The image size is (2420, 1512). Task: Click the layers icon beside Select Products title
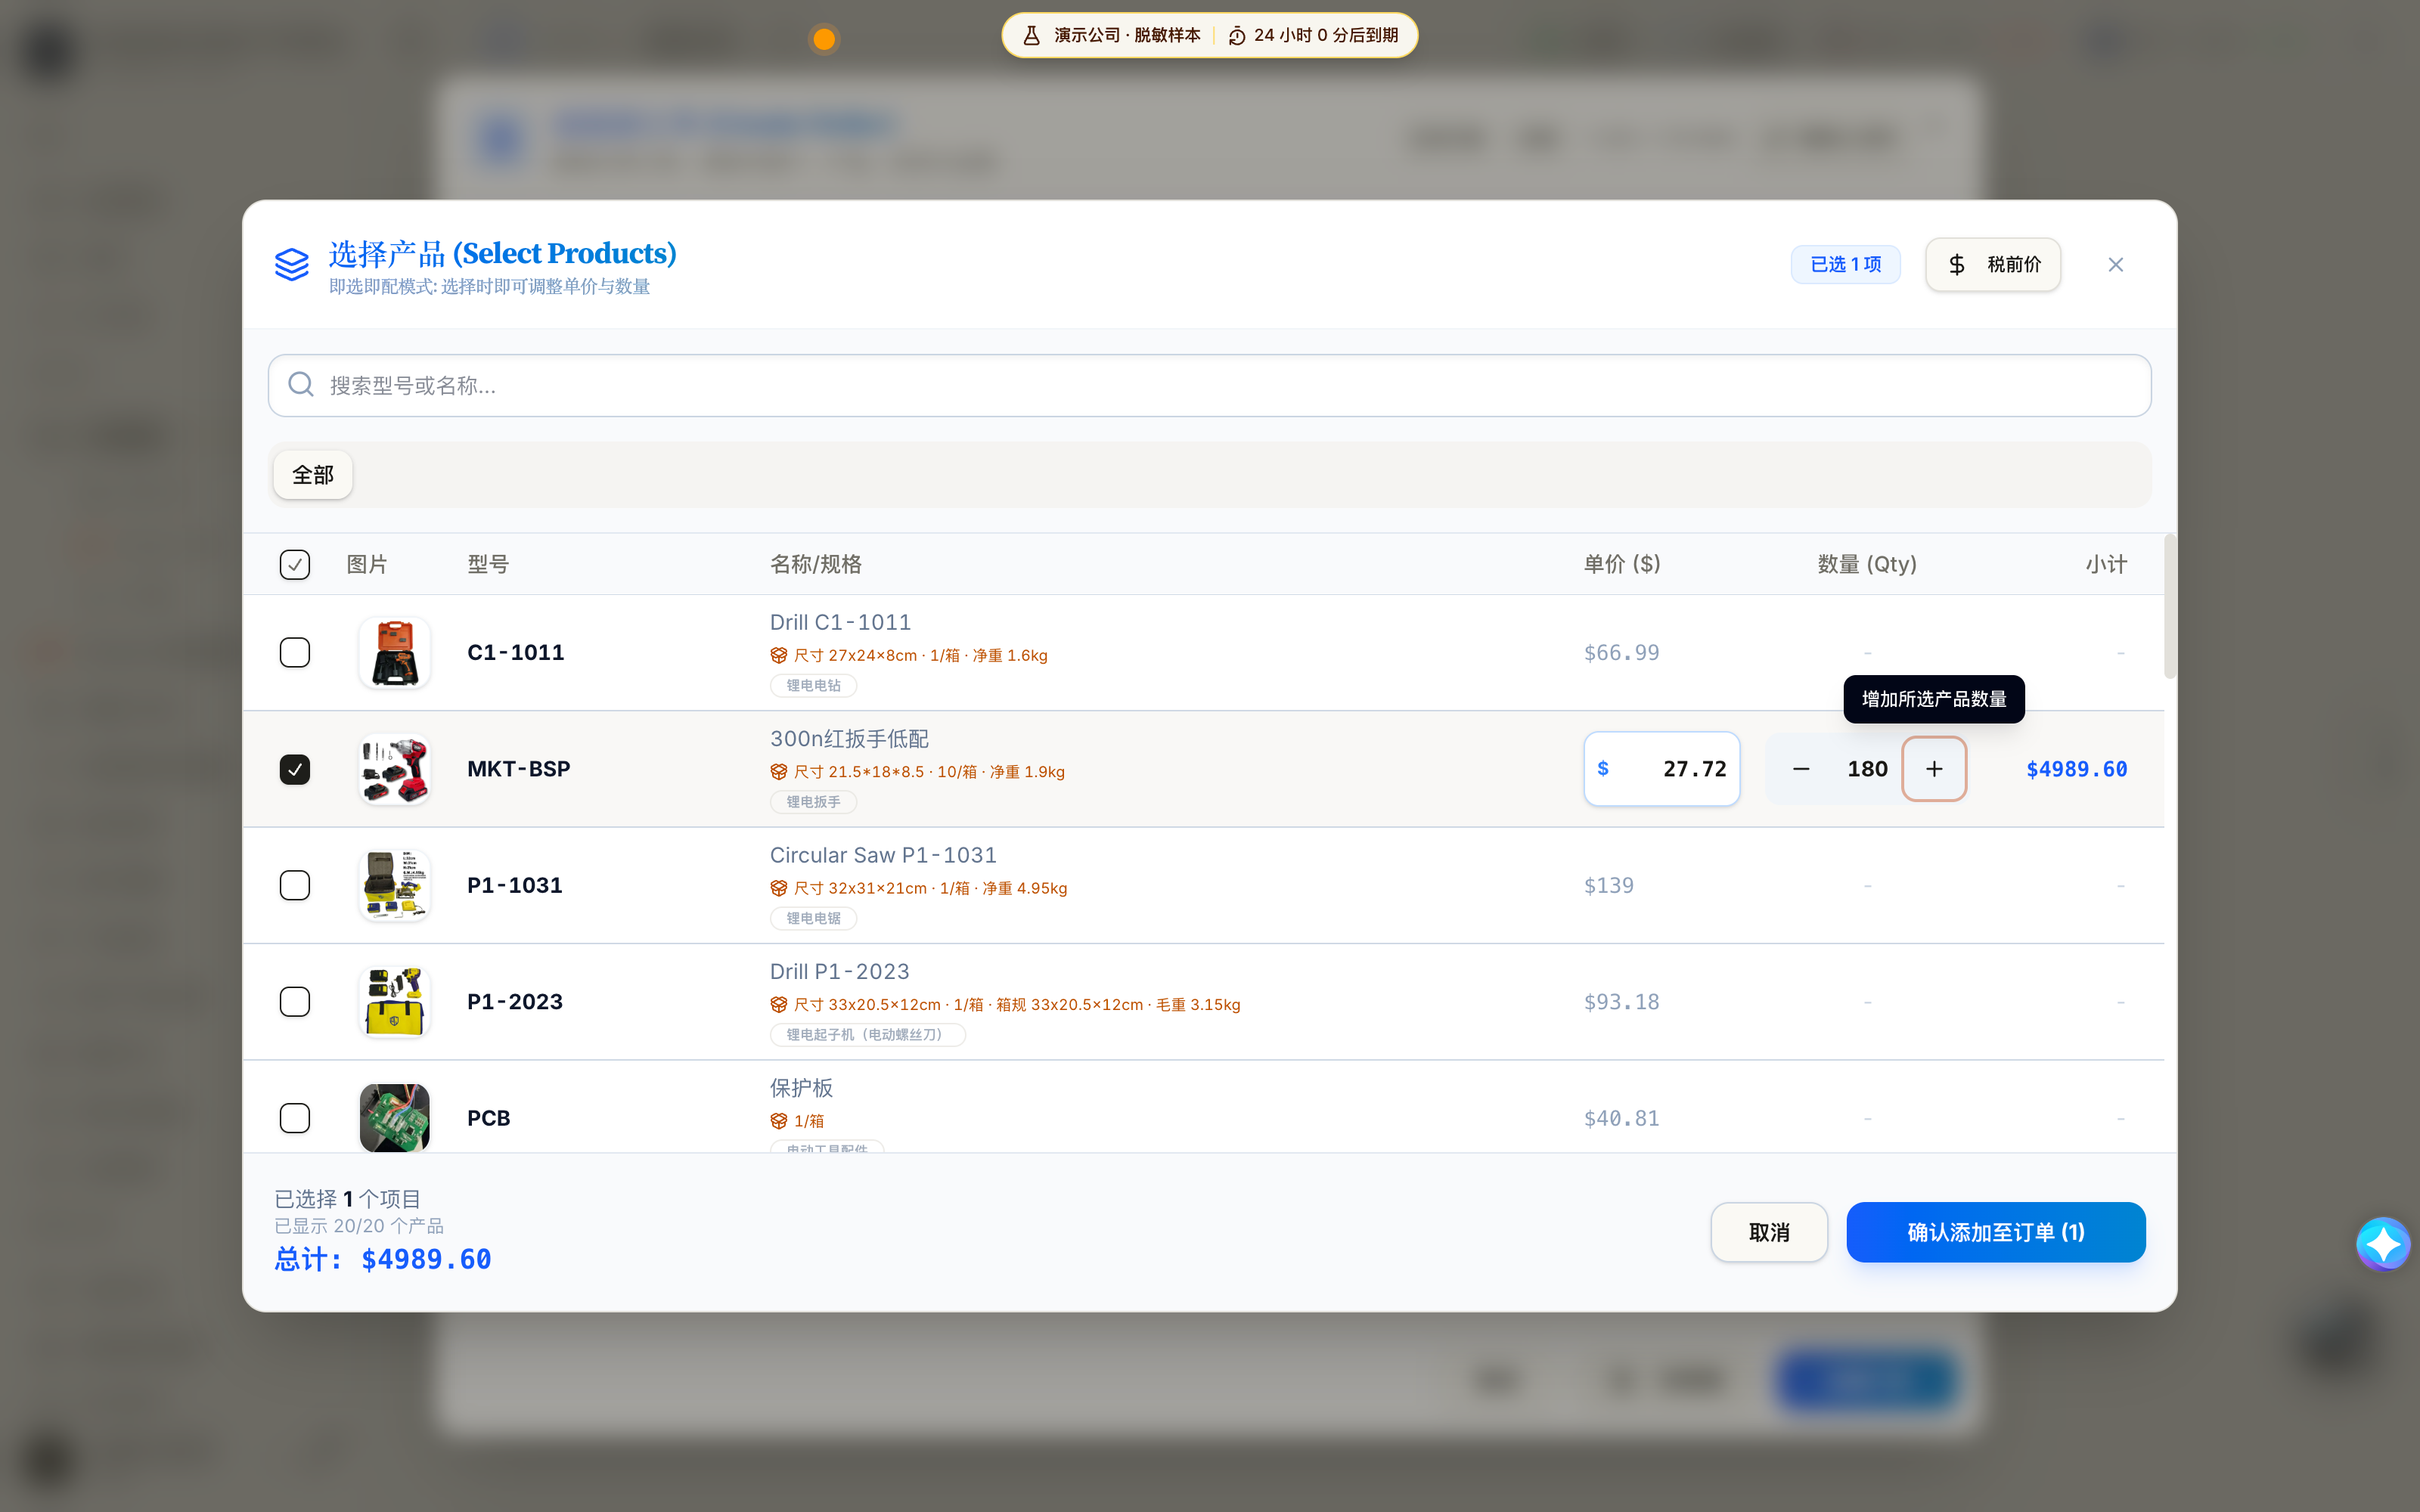point(292,265)
